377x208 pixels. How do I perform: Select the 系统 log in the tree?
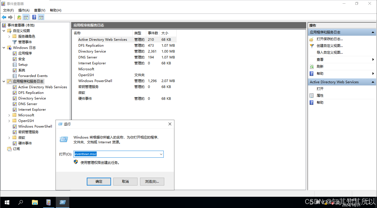pyautogui.click(x=22, y=70)
